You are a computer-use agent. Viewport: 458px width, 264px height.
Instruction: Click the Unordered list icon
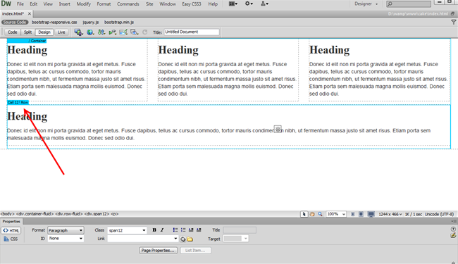(175, 230)
